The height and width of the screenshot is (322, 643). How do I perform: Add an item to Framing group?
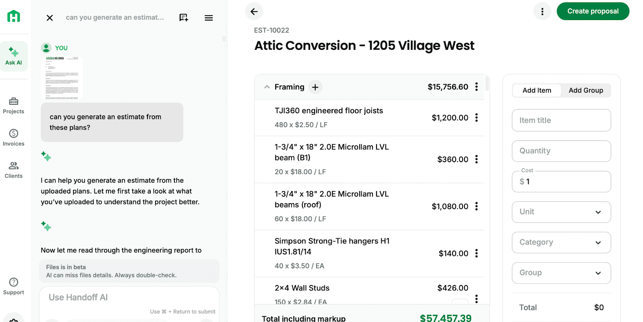pyautogui.click(x=315, y=87)
